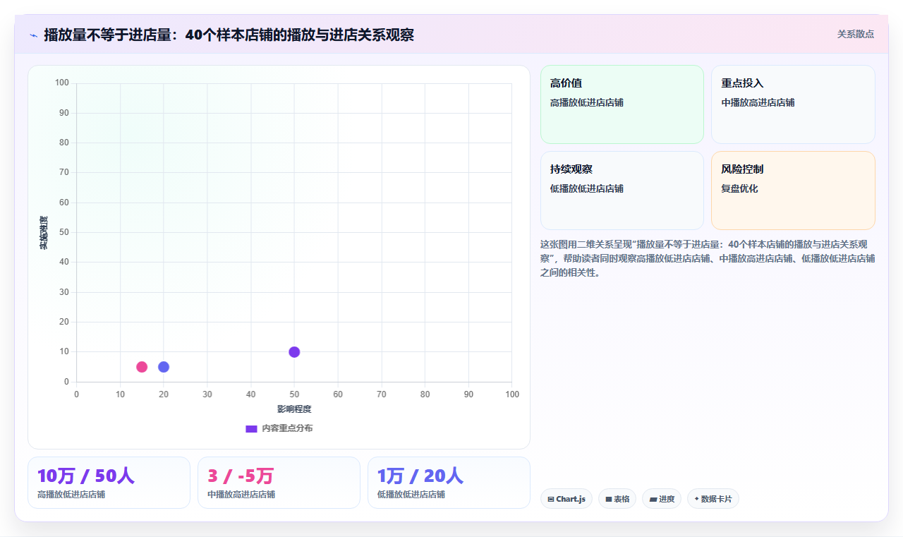The height and width of the screenshot is (537, 903).
Task: Select the 表格 tag chip
Action: coord(617,499)
